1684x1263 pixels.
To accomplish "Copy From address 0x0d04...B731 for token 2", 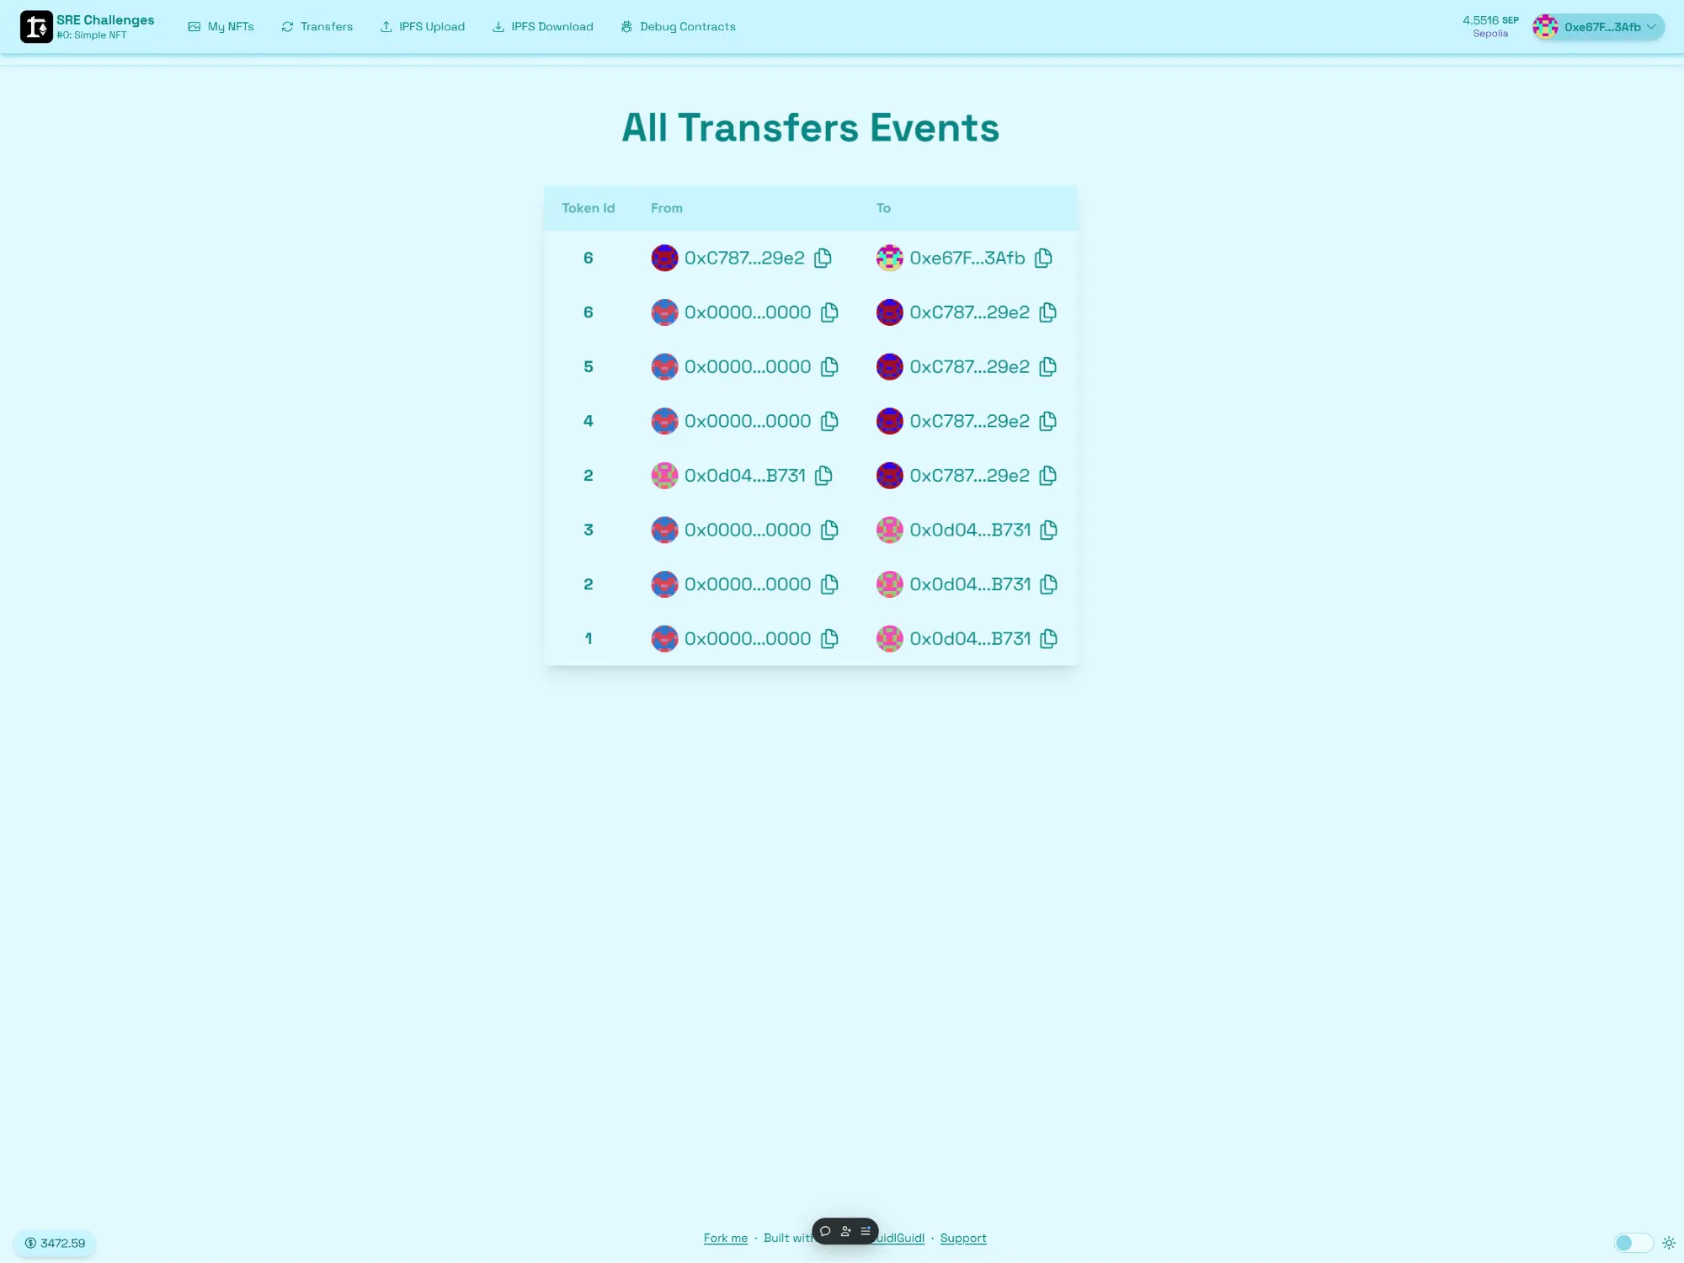I will (x=823, y=476).
